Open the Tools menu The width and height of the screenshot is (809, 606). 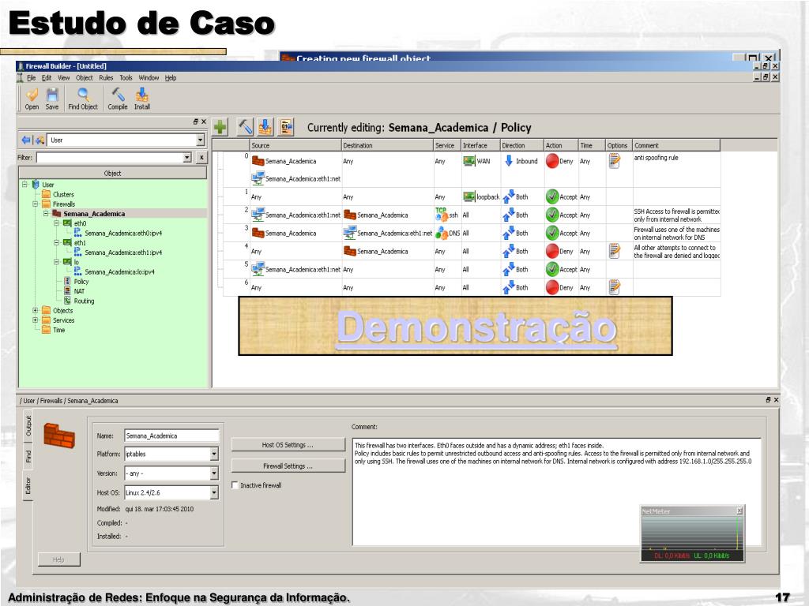pos(126,78)
